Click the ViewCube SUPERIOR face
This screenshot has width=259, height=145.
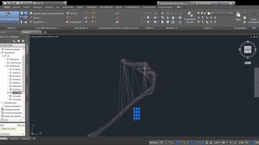coord(248,50)
